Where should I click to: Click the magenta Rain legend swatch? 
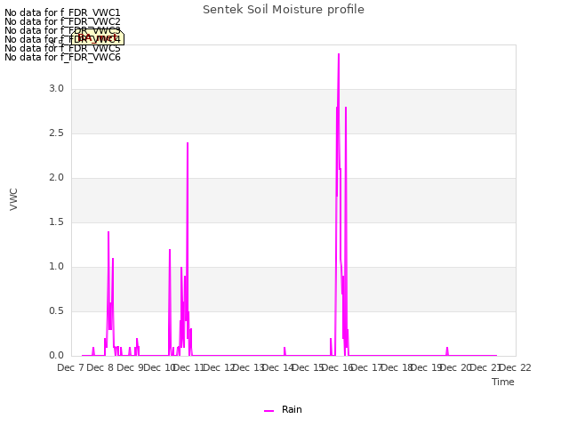(268, 411)
